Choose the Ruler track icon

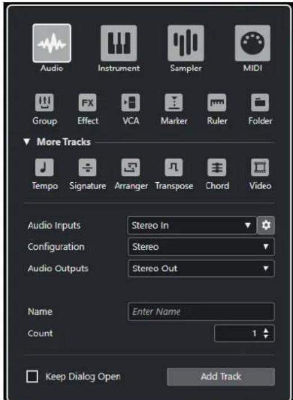[217, 103]
